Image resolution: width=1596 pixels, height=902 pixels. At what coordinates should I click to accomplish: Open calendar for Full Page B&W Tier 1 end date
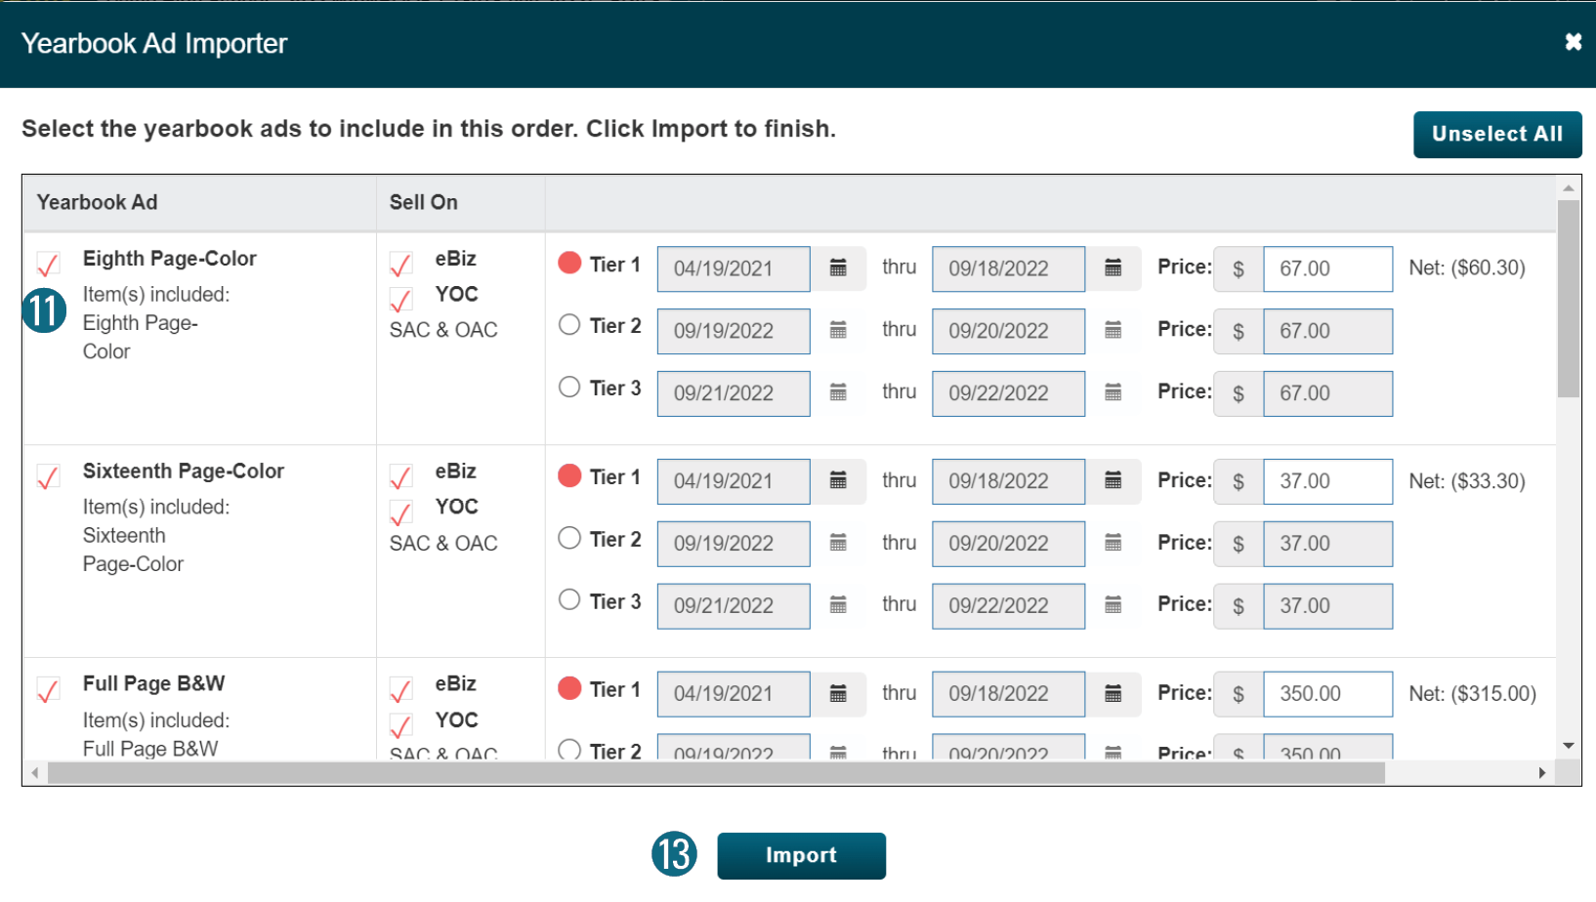click(1113, 694)
